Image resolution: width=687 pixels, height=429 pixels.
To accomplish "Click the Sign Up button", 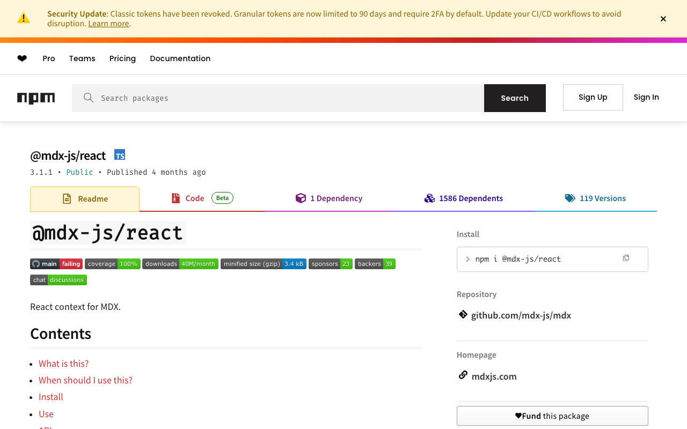I will coord(593,97).
